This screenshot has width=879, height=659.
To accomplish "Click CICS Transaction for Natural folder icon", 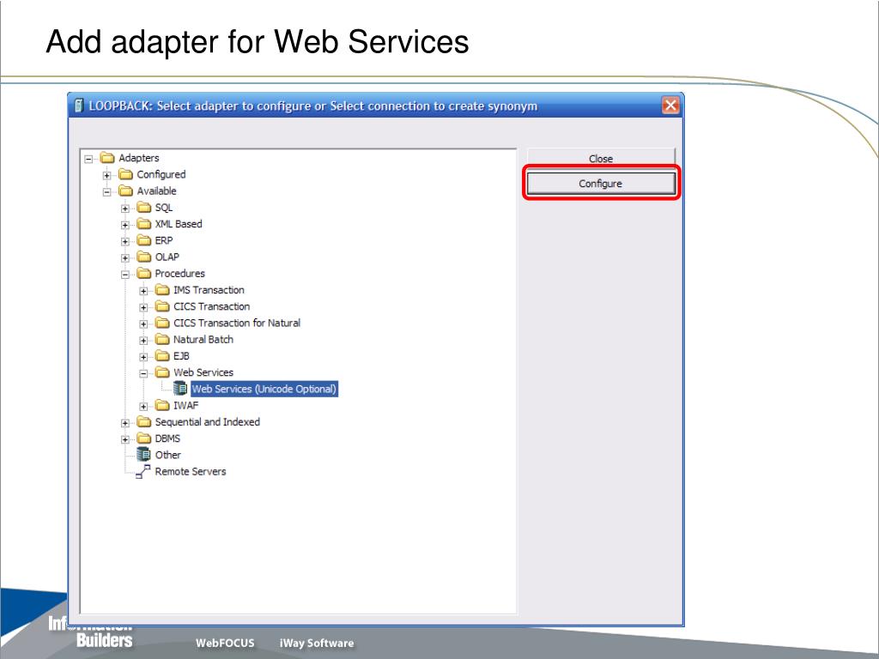I will pyautogui.click(x=162, y=323).
